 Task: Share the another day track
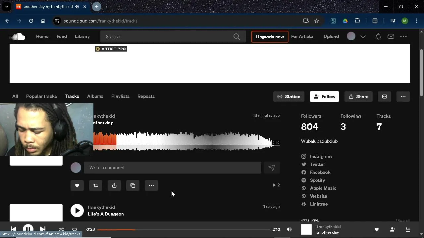click(114, 185)
